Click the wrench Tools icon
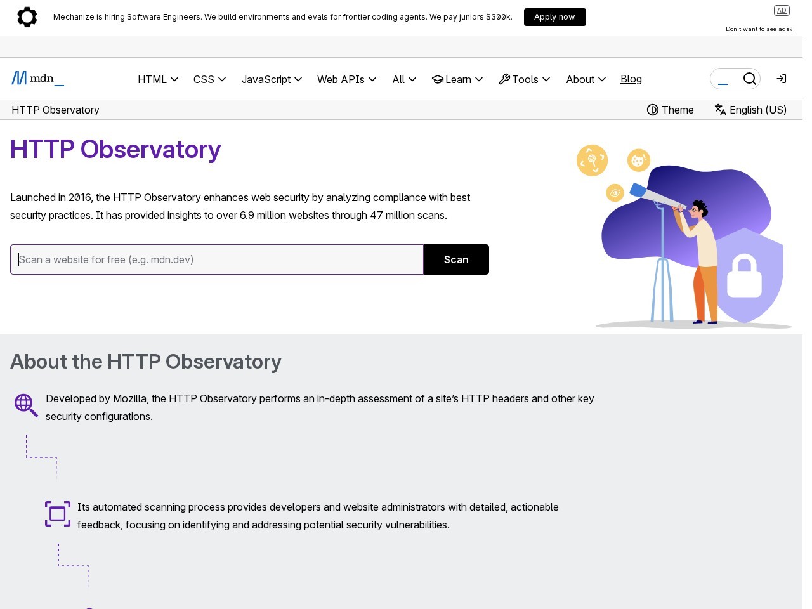Image resolution: width=812 pixels, height=609 pixels. pos(504,79)
